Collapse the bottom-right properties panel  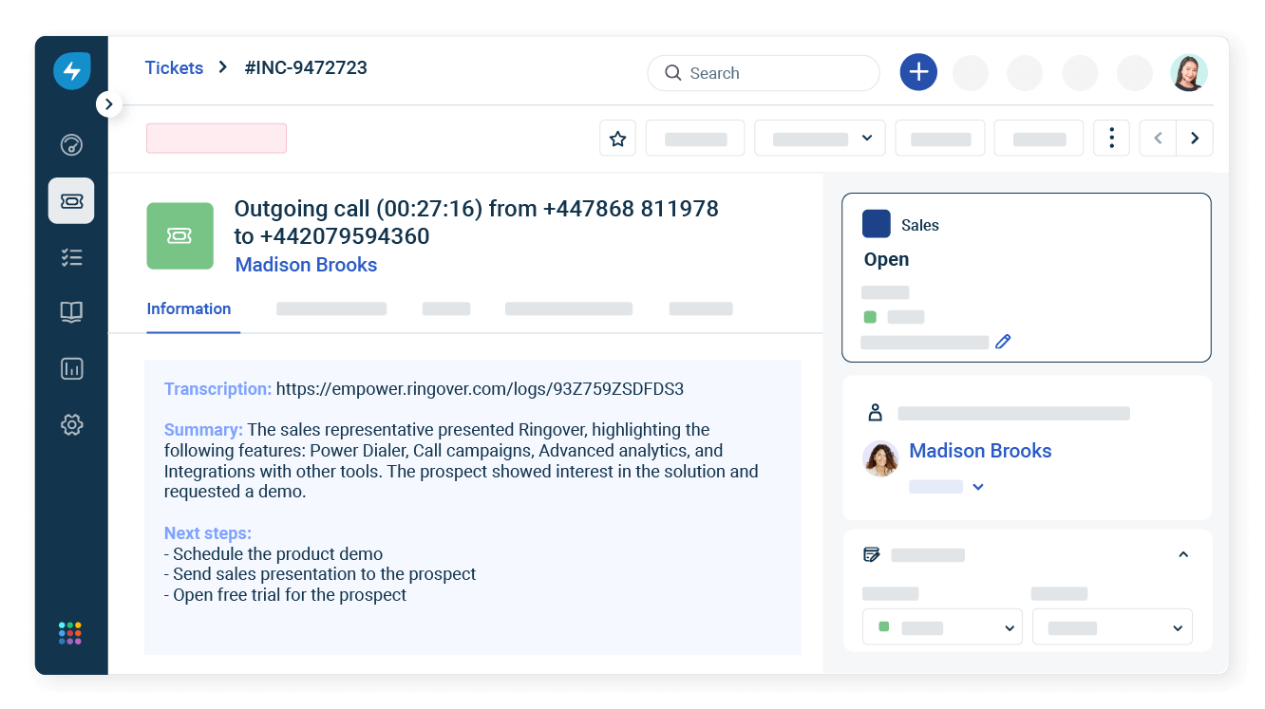point(1183,553)
